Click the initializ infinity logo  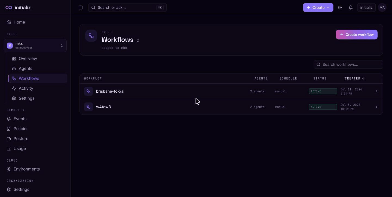(x=9, y=8)
